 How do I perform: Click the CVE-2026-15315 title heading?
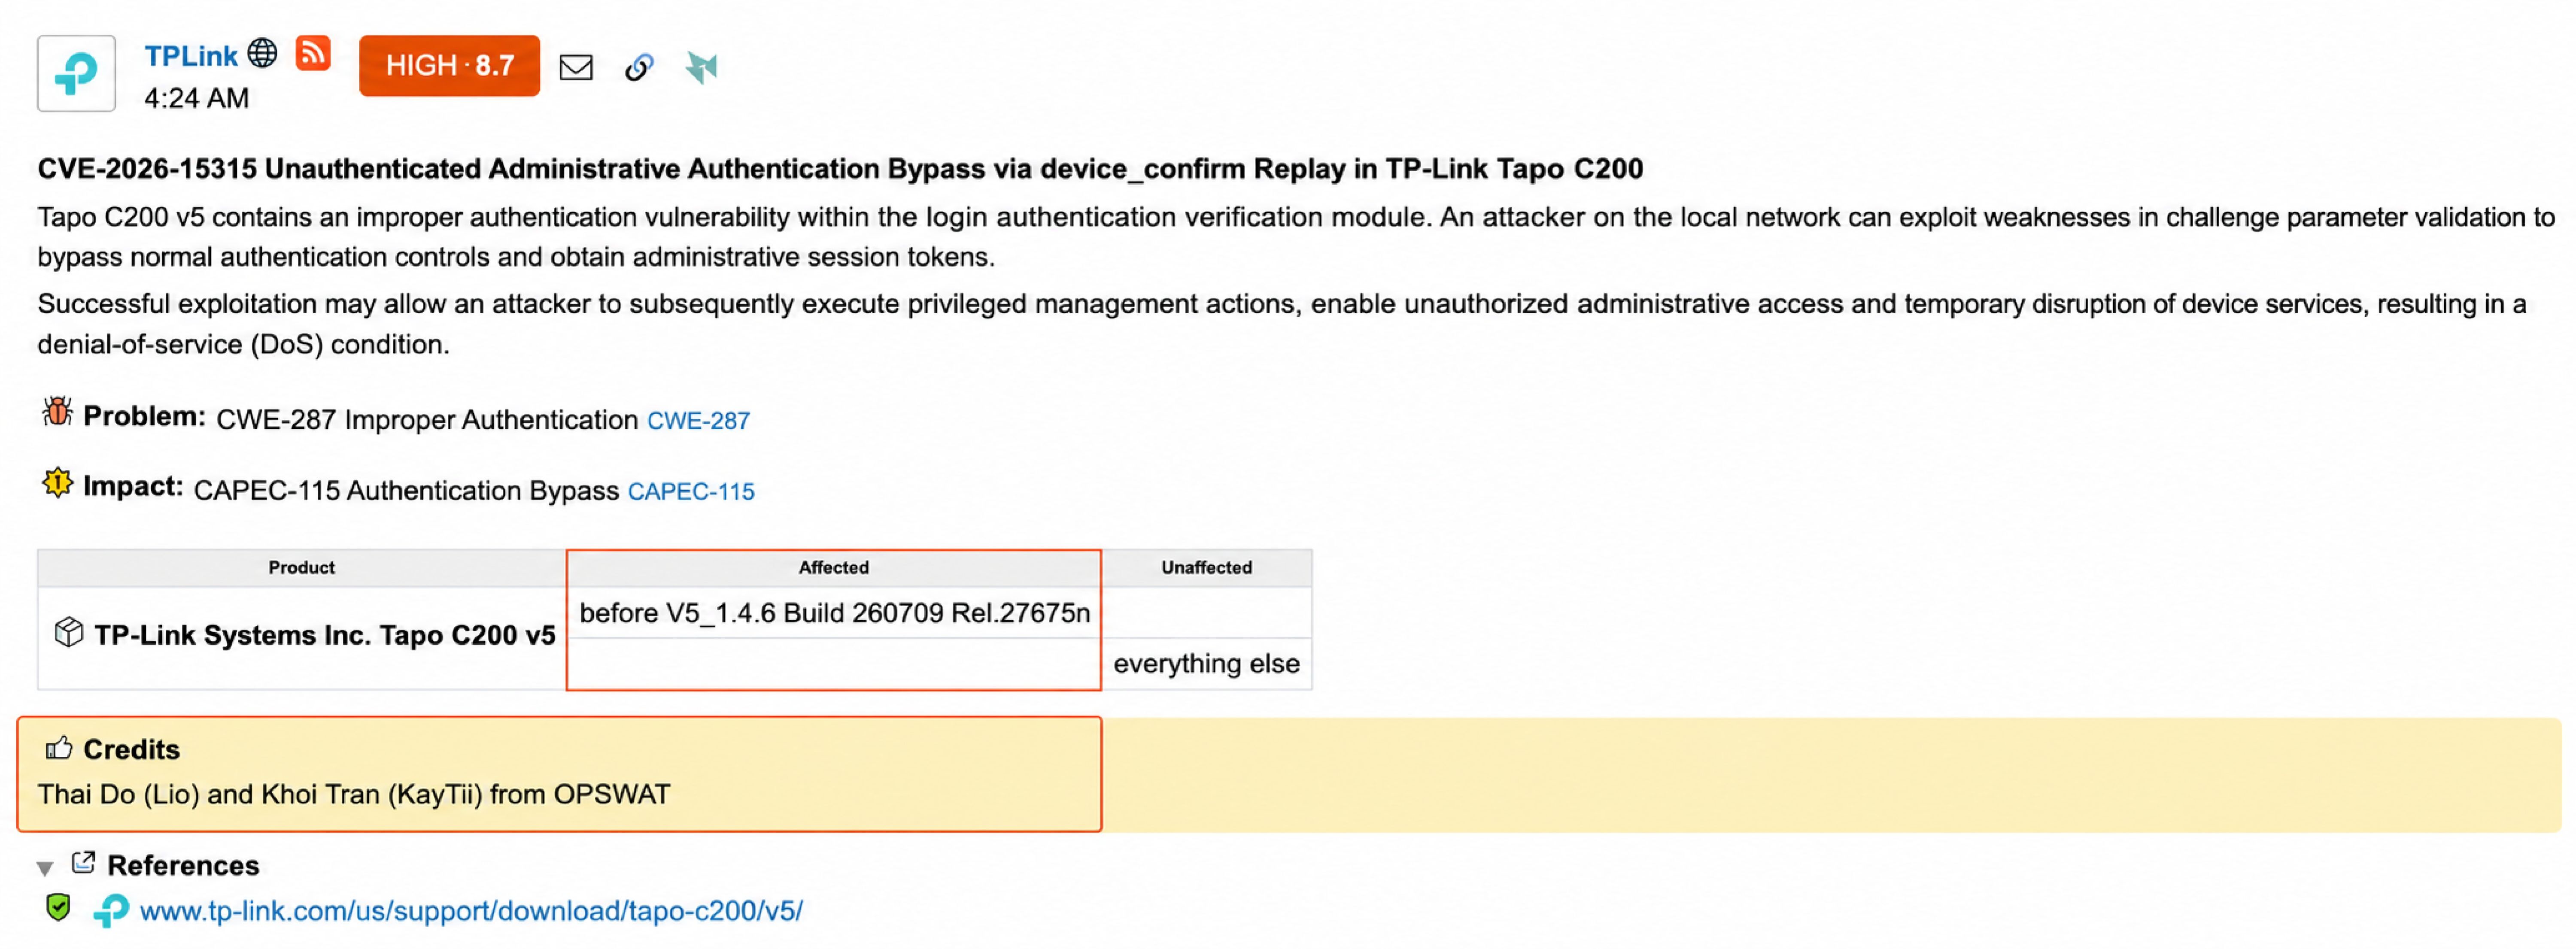840,169
